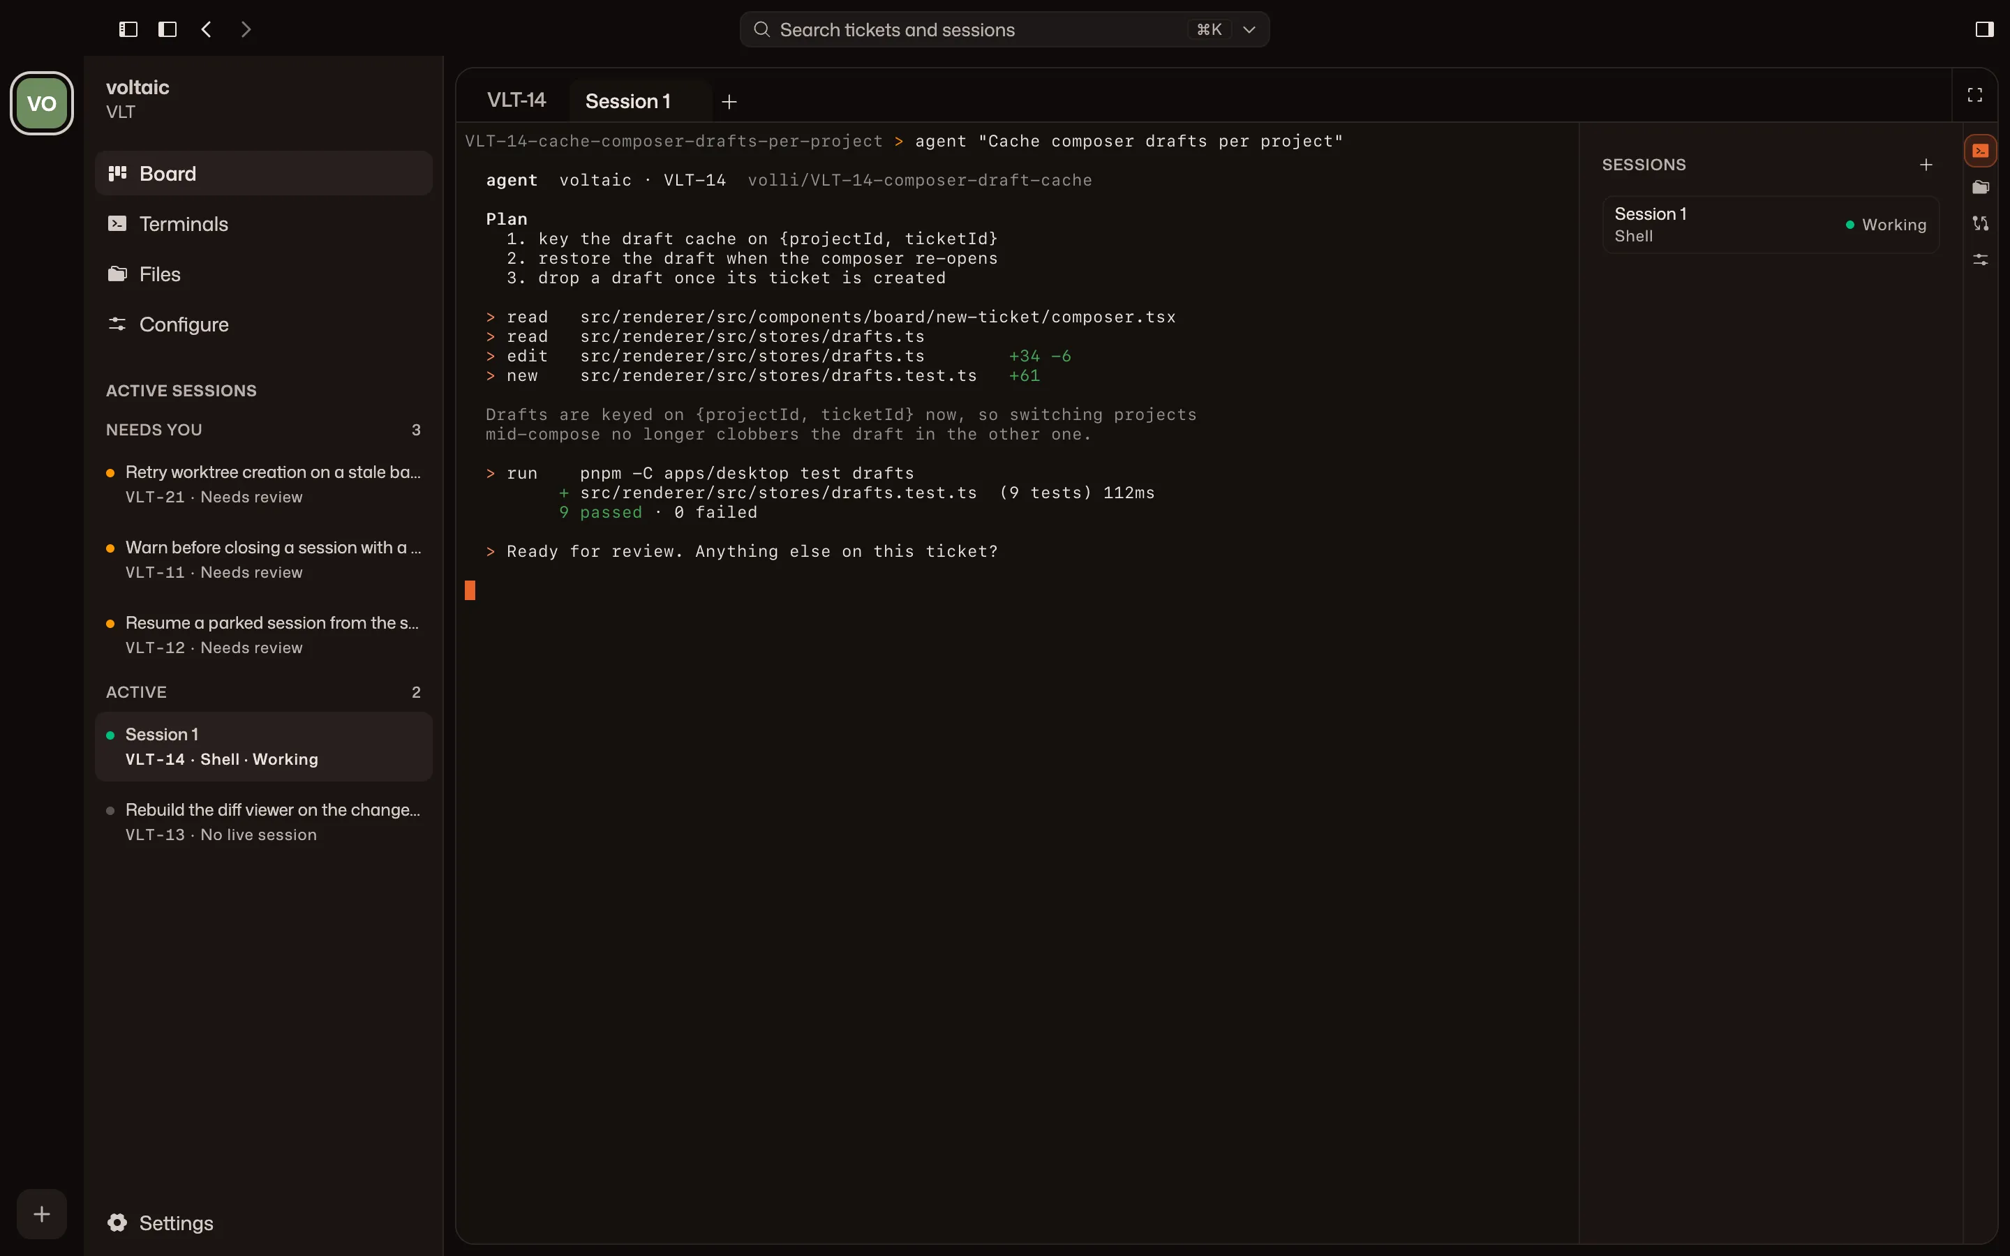Click the Working status indicator
2010x1256 pixels.
tap(1885, 224)
